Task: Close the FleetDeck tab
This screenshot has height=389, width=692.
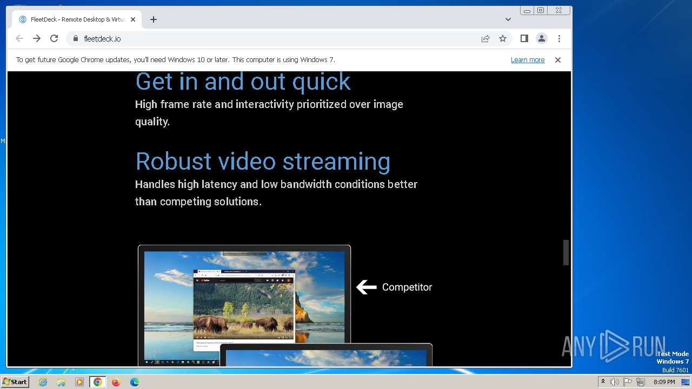Action: pyautogui.click(x=133, y=19)
